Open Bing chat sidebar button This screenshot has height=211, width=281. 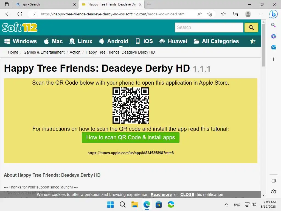point(274,14)
